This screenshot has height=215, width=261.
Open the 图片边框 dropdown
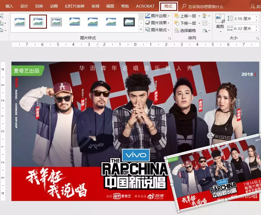157,16
